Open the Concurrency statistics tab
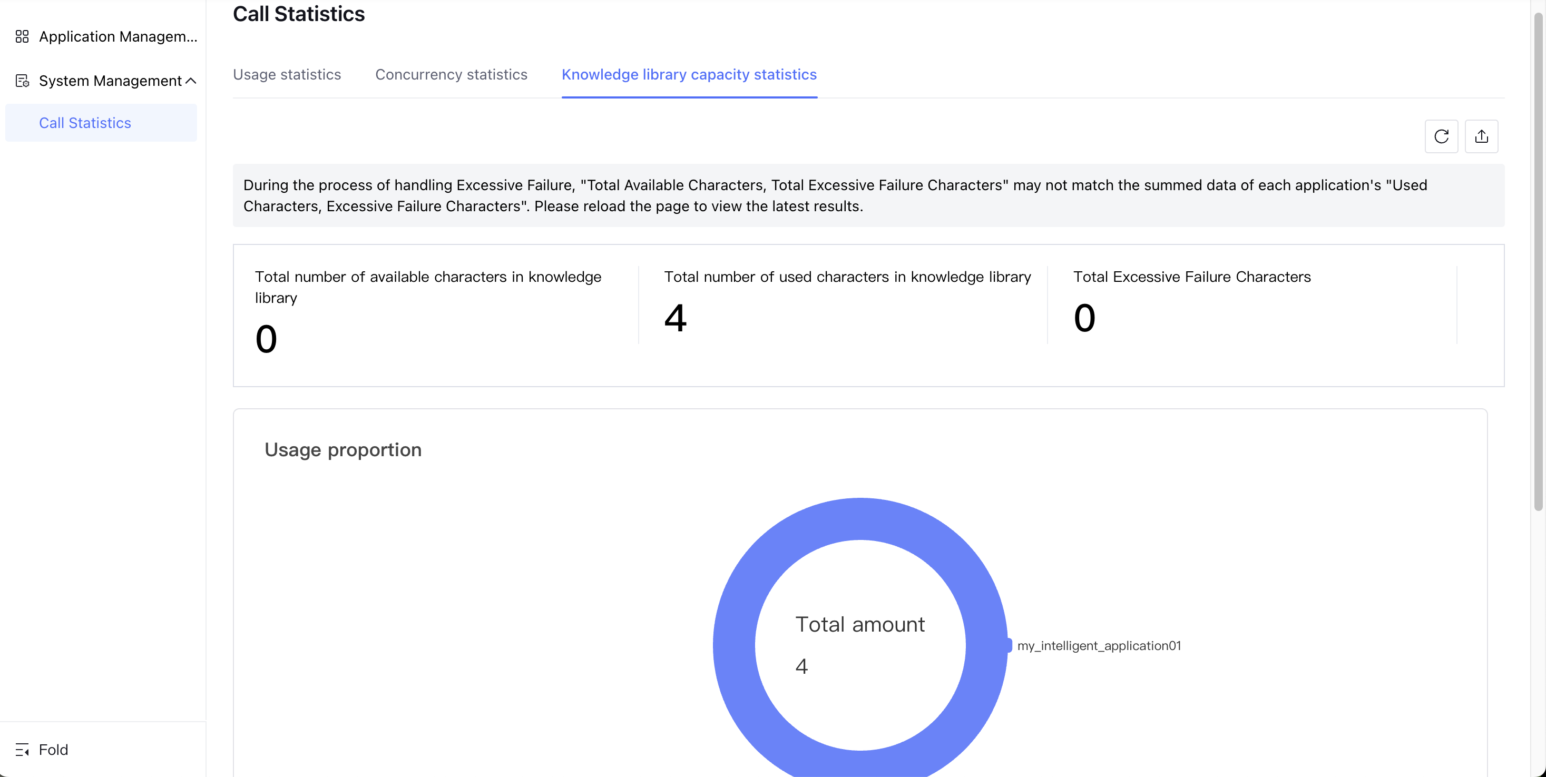The height and width of the screenshot is (777, 1546). (451, 74)
